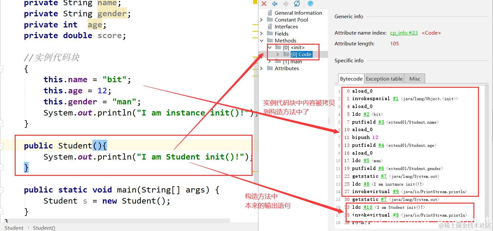Follow the #2 link beside <bit>
Screen dimensions: 493x231
(367, 114)
